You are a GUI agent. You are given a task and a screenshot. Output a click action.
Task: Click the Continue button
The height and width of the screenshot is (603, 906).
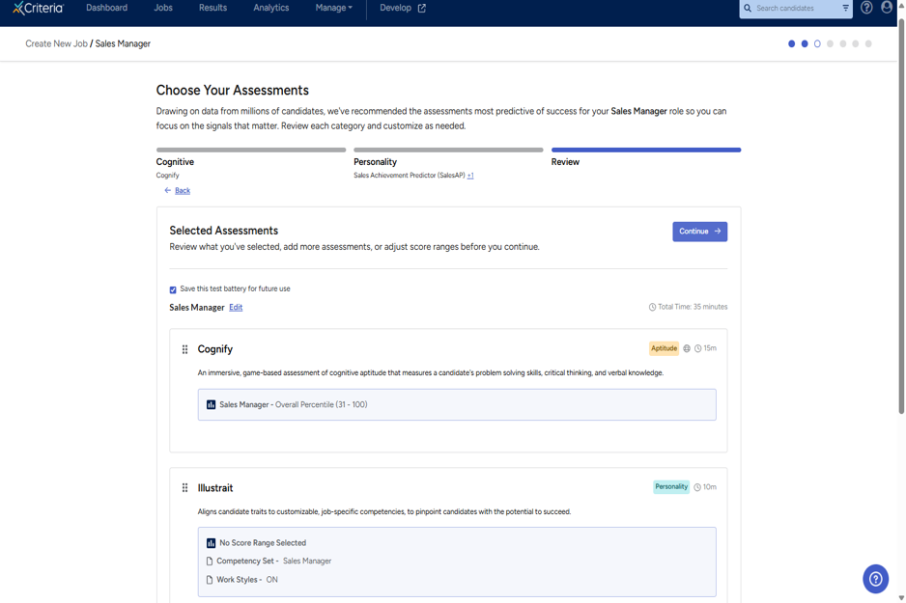699,232
